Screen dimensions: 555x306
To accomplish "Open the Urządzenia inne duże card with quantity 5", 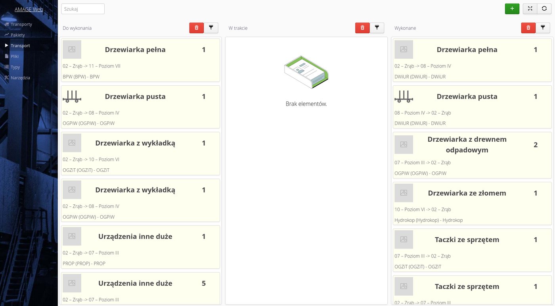I will point(140,289).
